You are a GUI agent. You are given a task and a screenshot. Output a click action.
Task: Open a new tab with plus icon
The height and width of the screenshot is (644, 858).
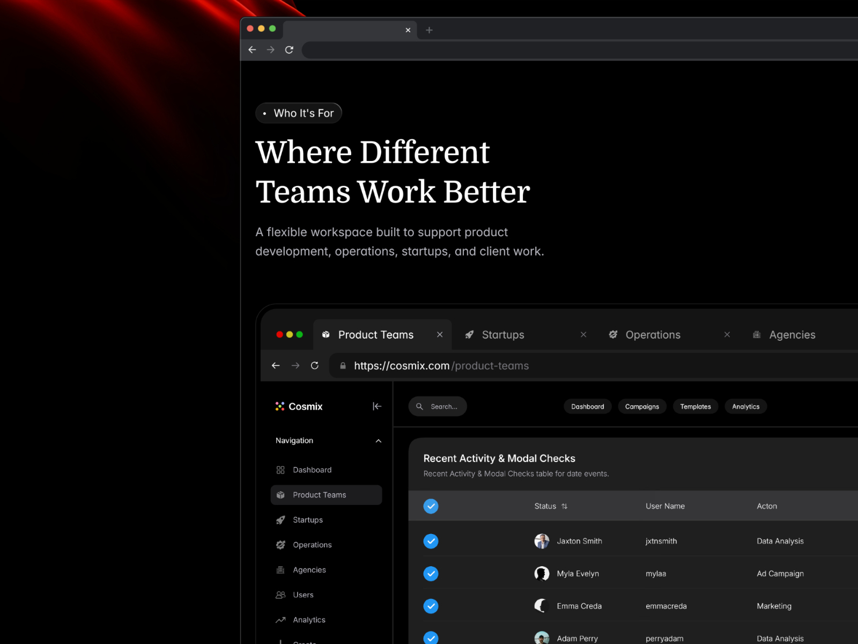[x=429, y=30]
